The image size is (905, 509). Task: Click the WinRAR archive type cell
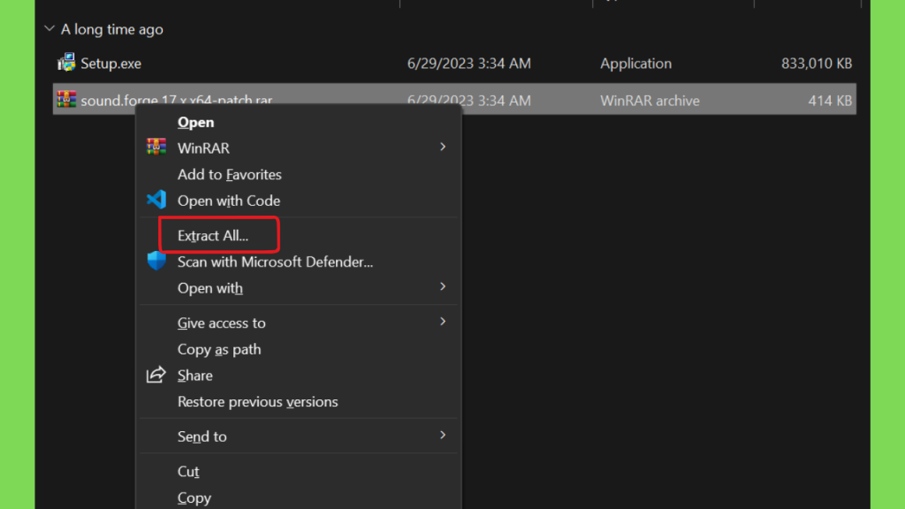point(650,101)
